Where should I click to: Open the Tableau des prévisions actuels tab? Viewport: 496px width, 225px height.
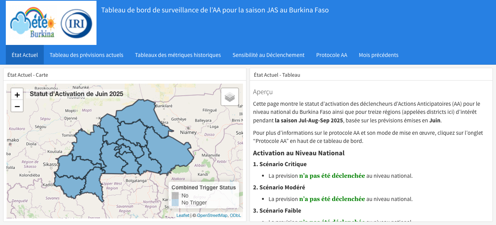coord(86,55)
